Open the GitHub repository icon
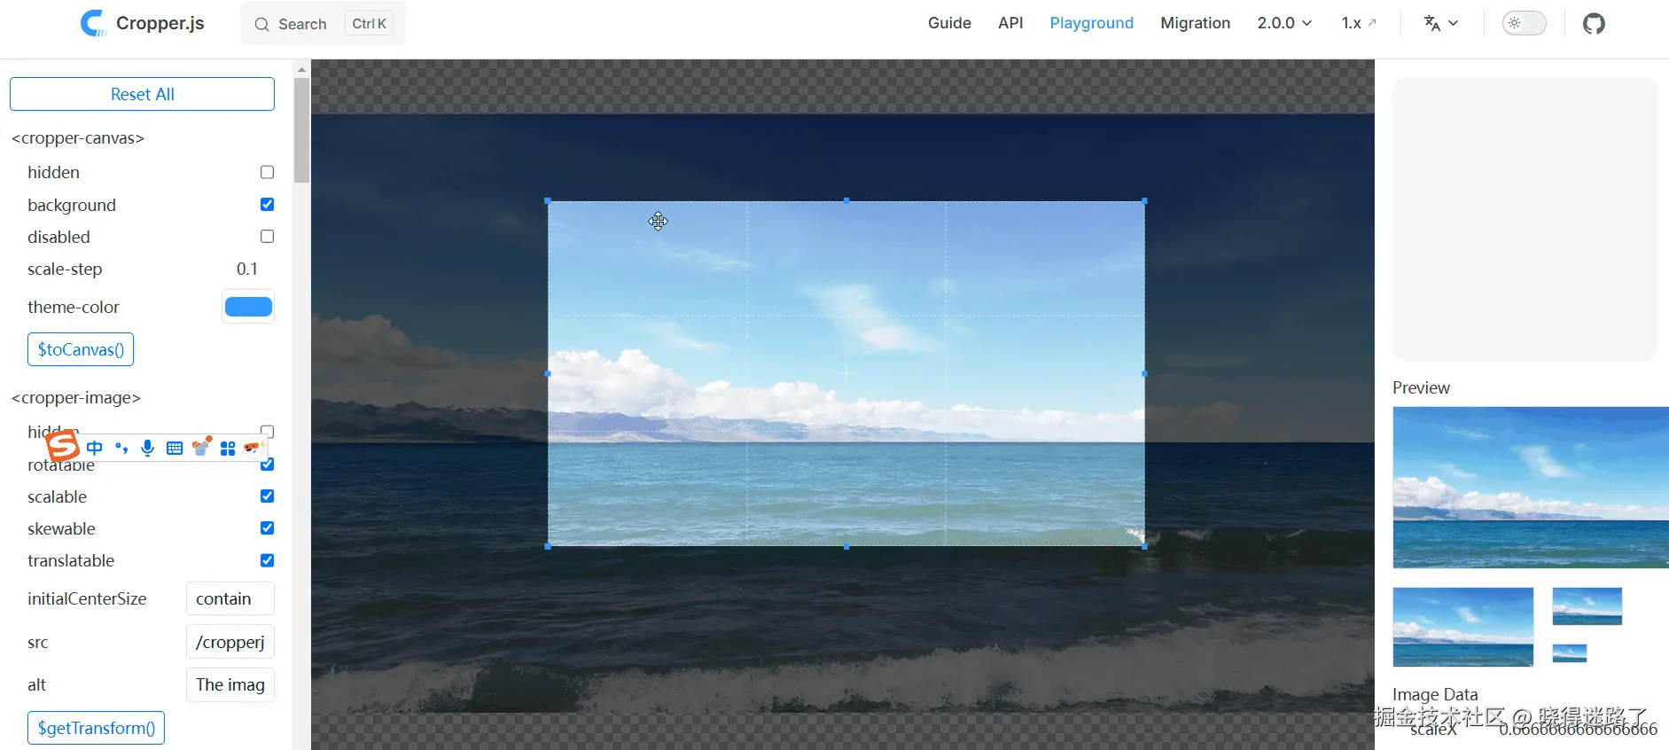This screenshot has width=1669, height=750. 1594,23
